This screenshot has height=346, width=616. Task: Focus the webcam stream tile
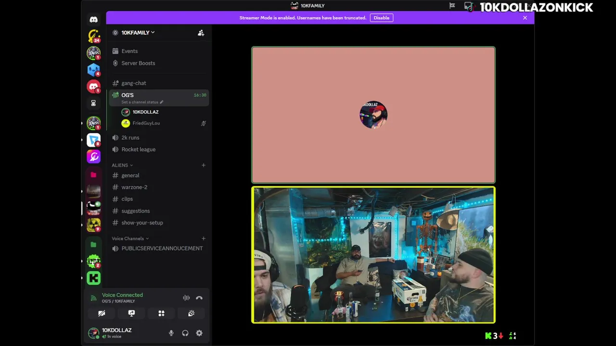(x=373, y=255)
